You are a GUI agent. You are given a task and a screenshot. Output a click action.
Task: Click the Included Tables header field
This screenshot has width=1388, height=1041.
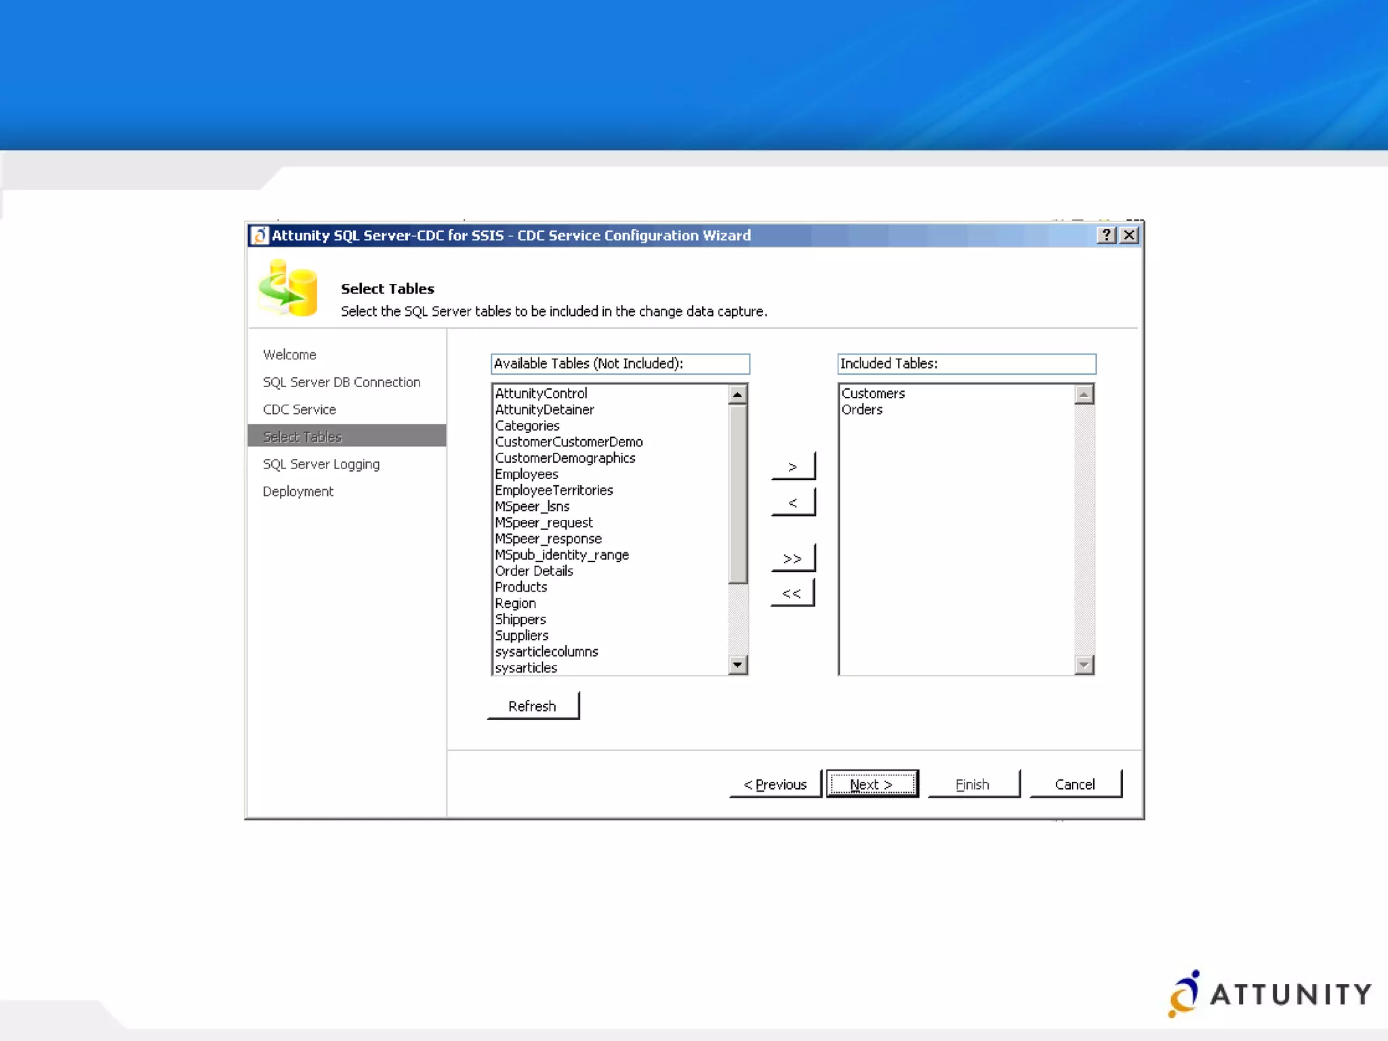(x=966, y=364)
